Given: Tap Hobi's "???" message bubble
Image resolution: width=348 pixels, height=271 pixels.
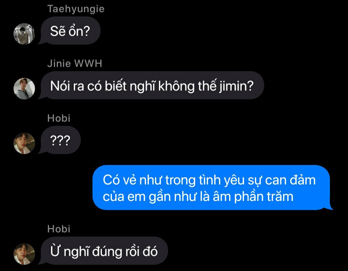Looking at the screenshot, I should tap(60, 140).
